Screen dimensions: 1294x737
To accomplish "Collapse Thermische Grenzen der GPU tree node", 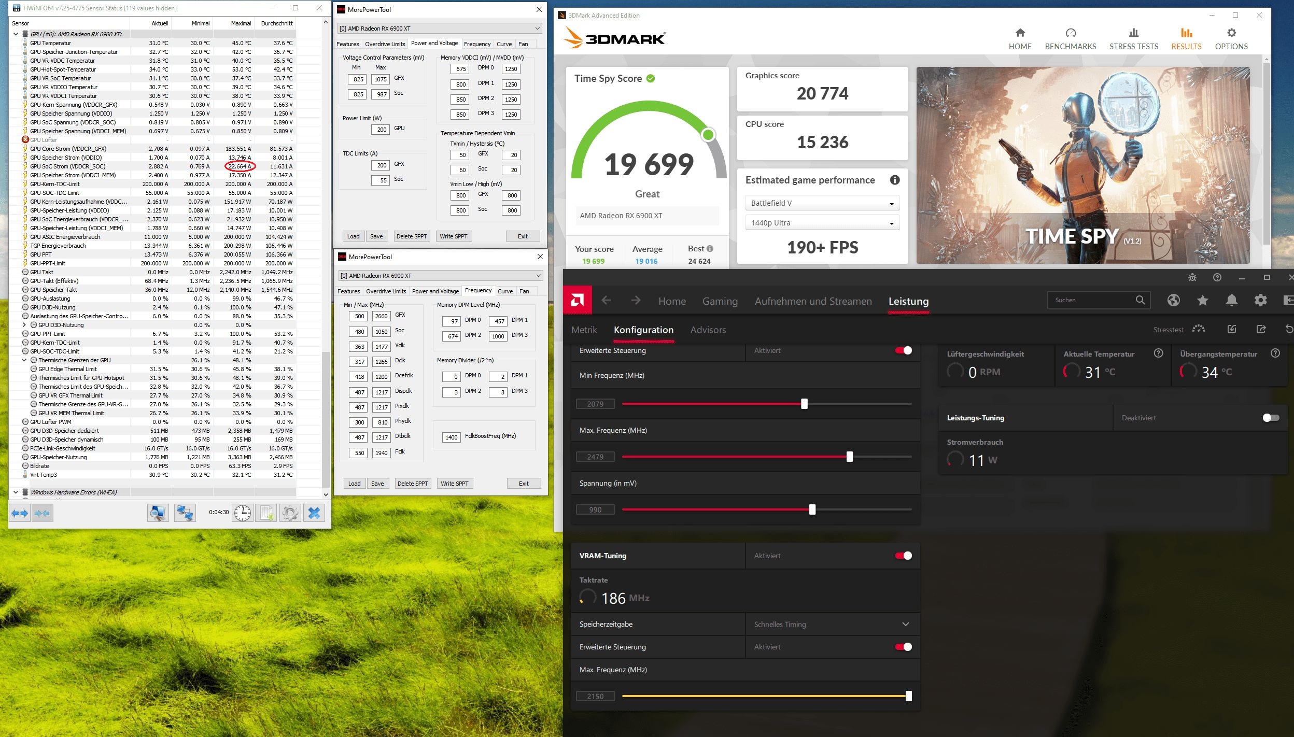I will pyautogui.click(x=24, y=360).
